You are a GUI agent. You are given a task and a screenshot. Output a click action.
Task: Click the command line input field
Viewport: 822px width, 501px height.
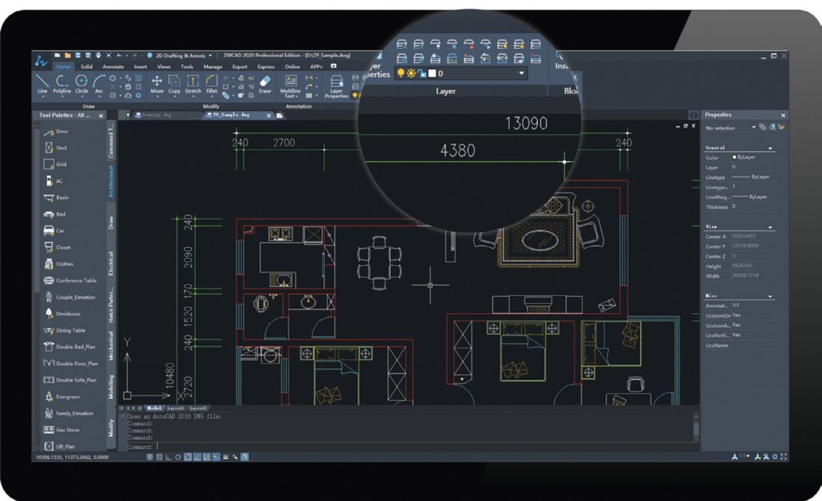coord(409,447)
